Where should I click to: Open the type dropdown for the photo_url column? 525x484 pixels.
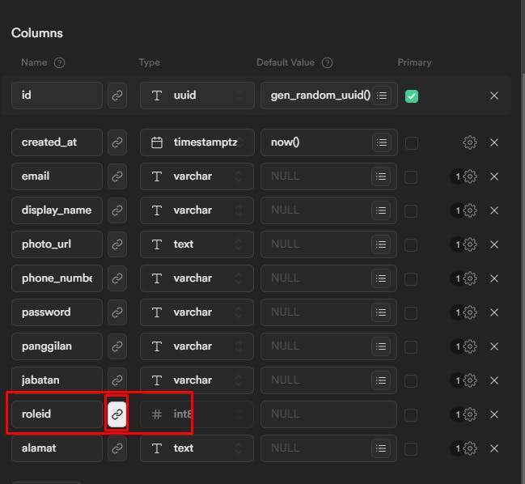click(197, 244)
